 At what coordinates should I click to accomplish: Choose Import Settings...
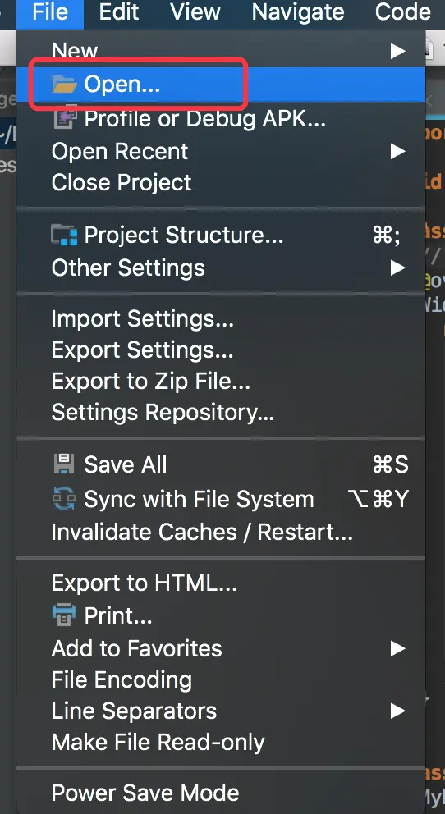(x=221, y=318)
